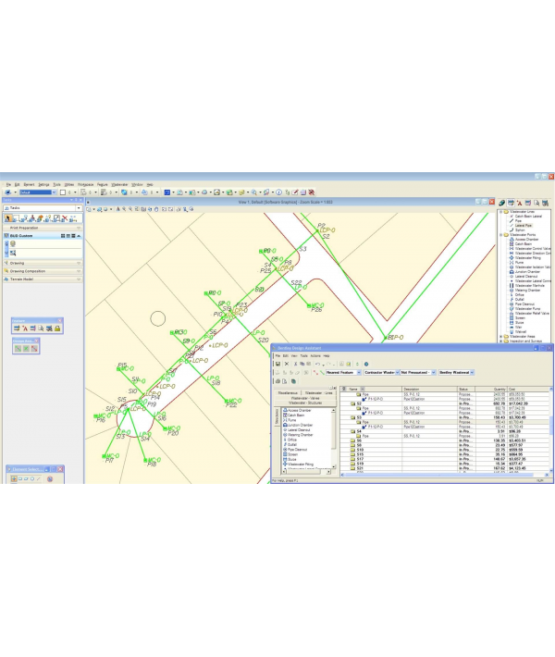Click the X delete icon in Design Assistant toolbar
The width and height of the screenshot is (555, 657).
tap(287, 364)
